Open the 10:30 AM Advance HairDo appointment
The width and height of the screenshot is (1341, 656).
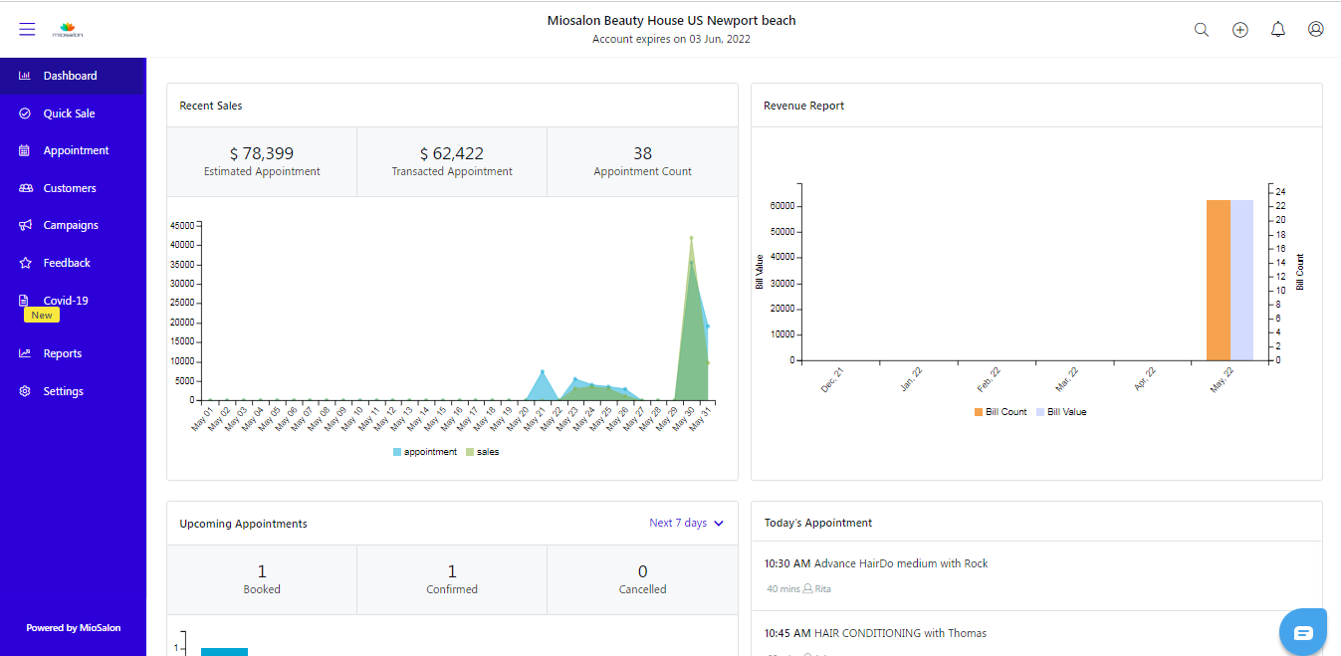(876, 563)
